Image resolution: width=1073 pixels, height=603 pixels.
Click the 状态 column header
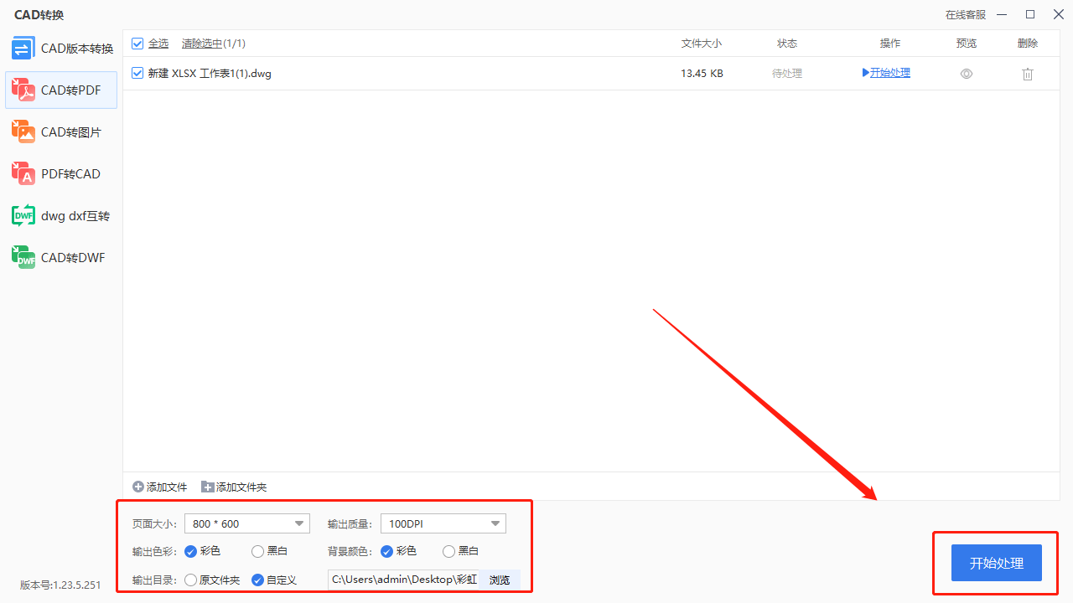pyautogui.click(x=787, y=44)
